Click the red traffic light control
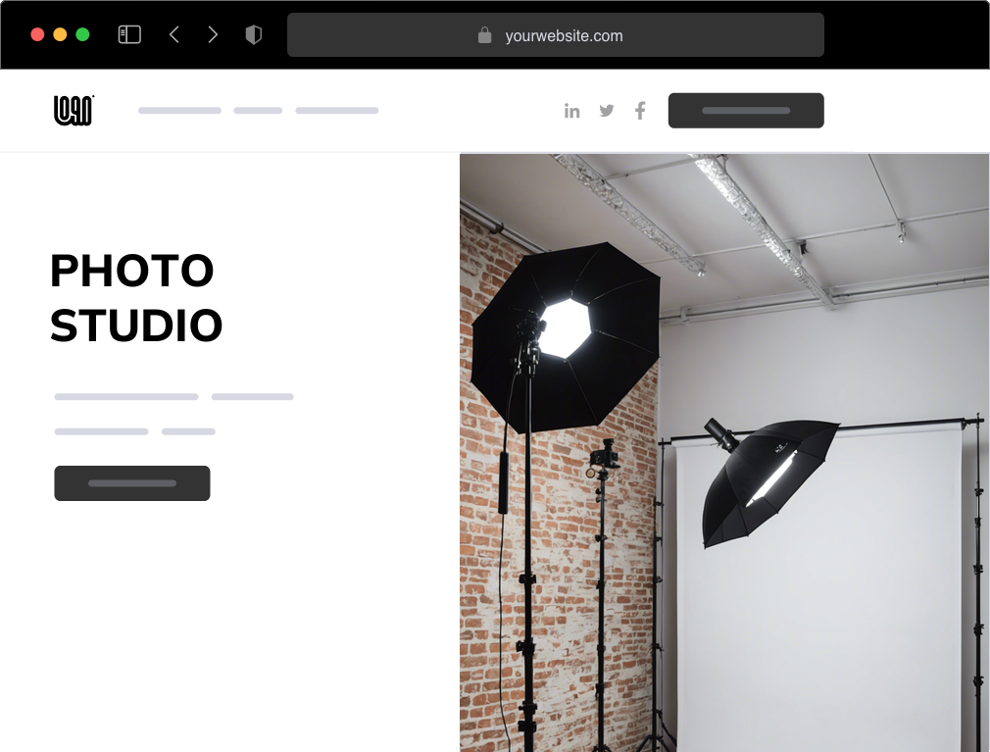 [x=36, y=32]
